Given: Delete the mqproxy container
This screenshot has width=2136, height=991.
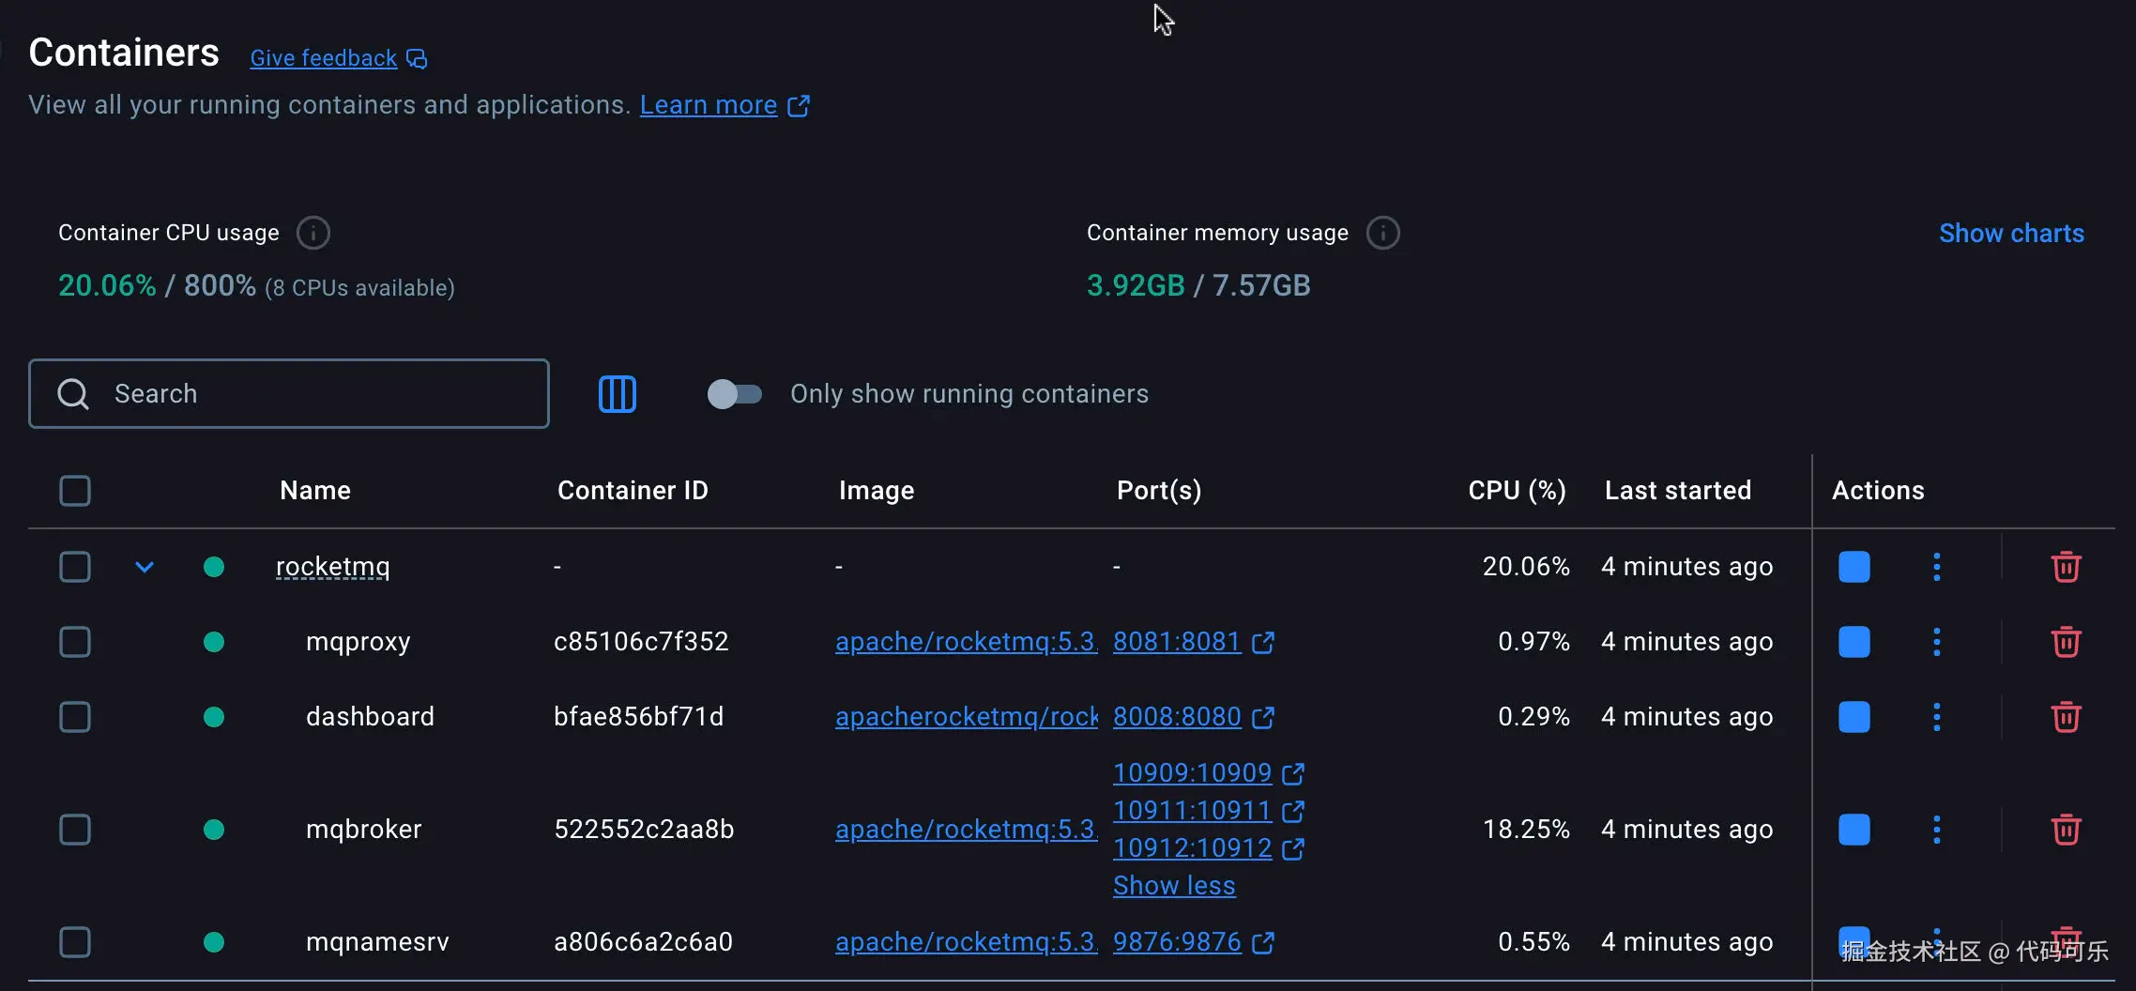Looking at the screenshot, I should [2066, 642].
